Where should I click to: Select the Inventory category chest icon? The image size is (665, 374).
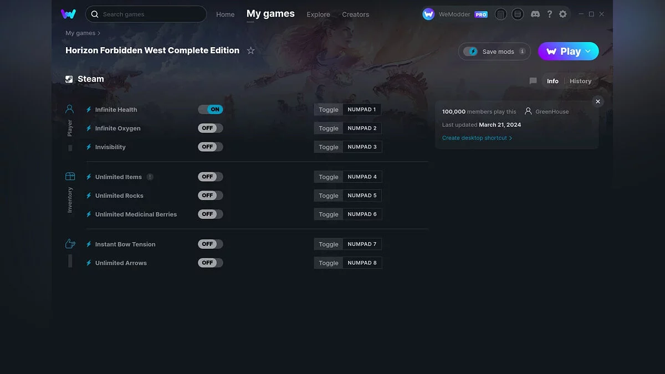[70, 176]
